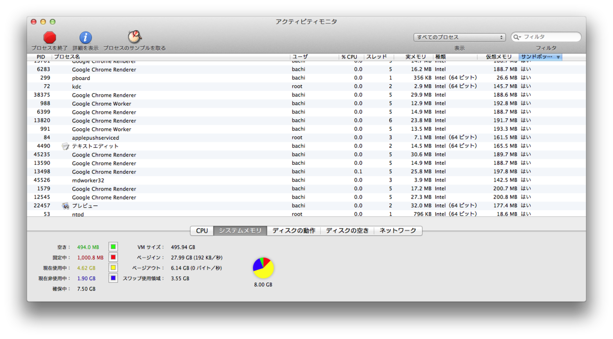The image size is (613, 339).
Task: Click the 494.0 MB free memory value
Action: coord(88,248)
